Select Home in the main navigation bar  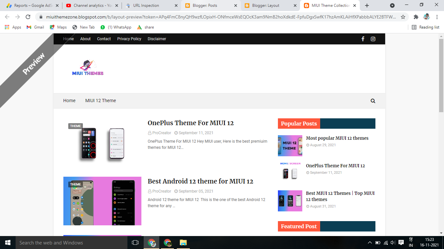point(69,101)
